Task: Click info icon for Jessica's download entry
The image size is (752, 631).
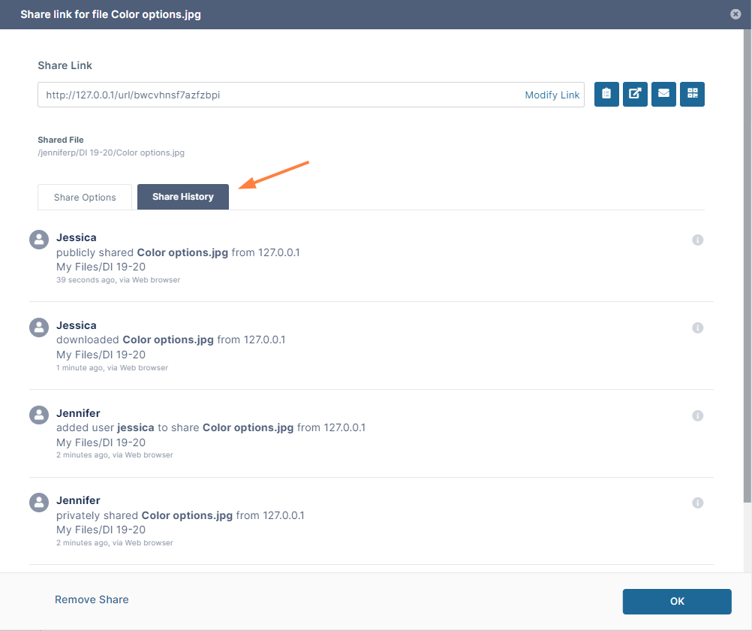Action: click(697, 328)
